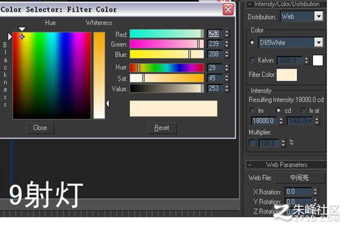The image size is (346, 227).
Task: Click the Sat value field showing 45
Action: point(214,78)
